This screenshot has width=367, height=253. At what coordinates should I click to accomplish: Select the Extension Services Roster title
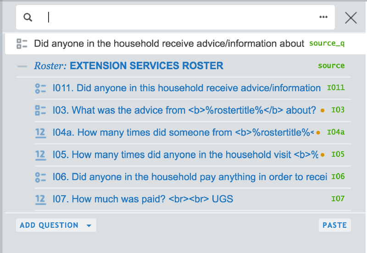(146, 66)
